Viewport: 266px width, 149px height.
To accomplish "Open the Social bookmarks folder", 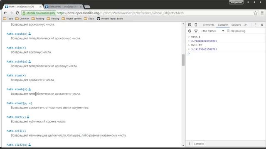I will 89,19.
